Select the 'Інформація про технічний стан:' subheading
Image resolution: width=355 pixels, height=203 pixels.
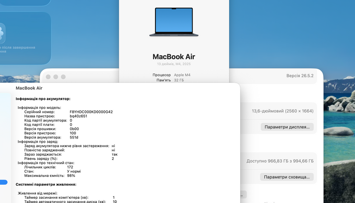click(x=46, y=163)
